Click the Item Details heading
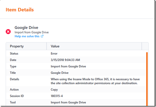 point(20,10)
